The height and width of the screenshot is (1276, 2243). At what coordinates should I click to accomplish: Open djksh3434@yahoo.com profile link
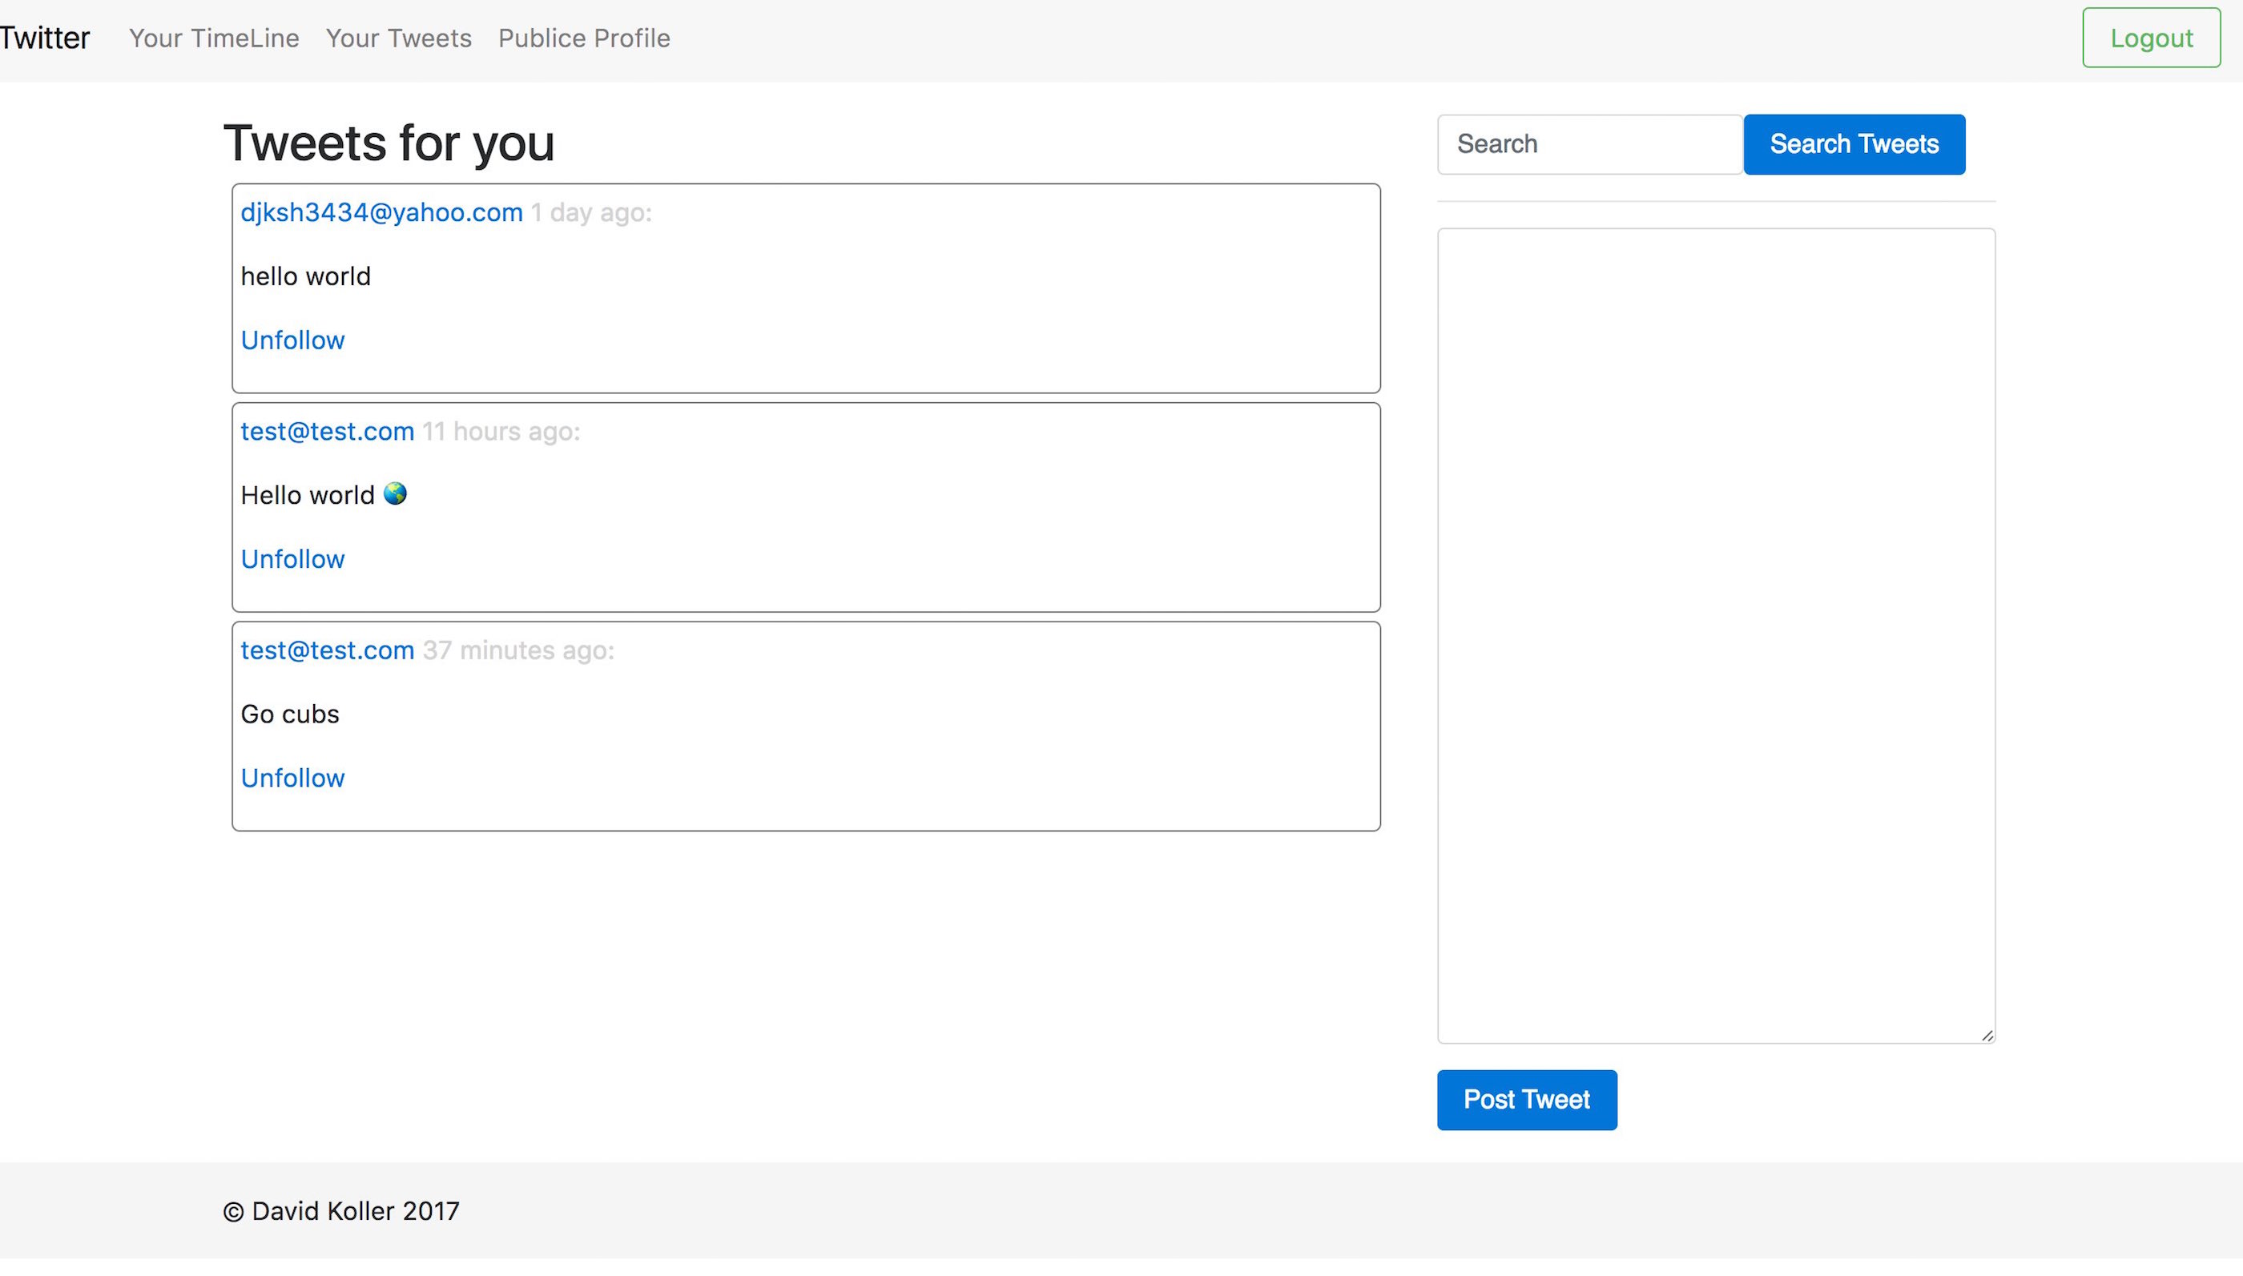[381, 212]
